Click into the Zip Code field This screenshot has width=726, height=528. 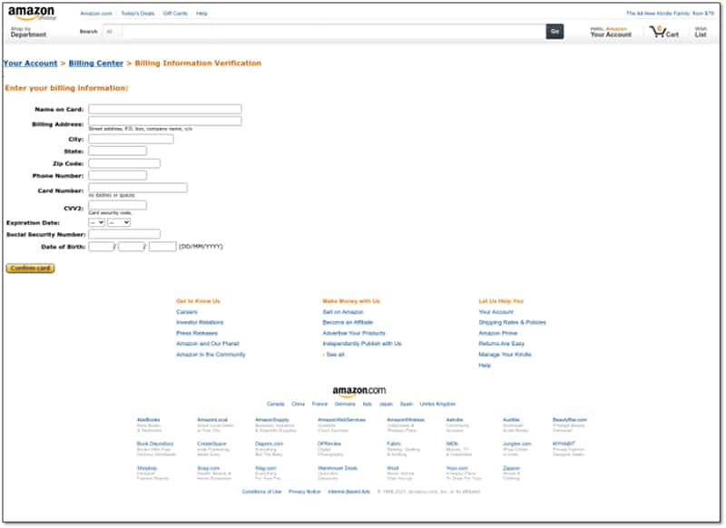click(124, 163)
